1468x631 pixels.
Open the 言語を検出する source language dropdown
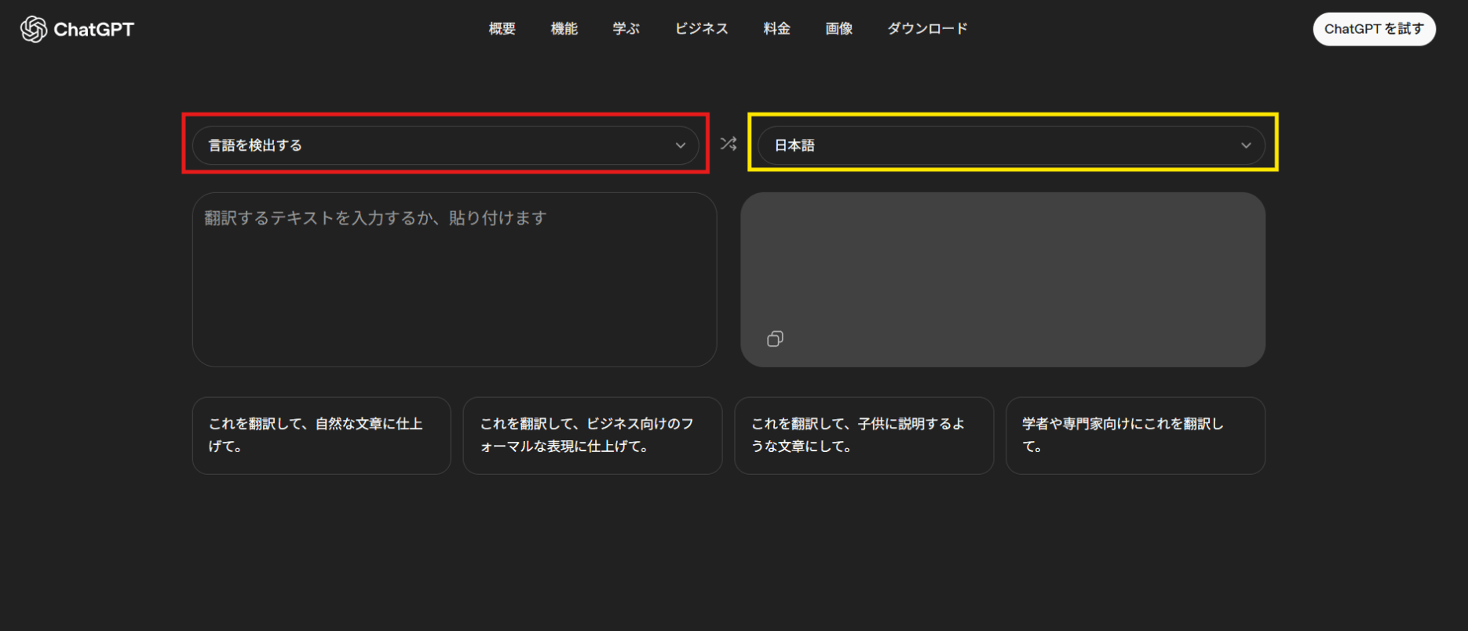tap(444, 145)
